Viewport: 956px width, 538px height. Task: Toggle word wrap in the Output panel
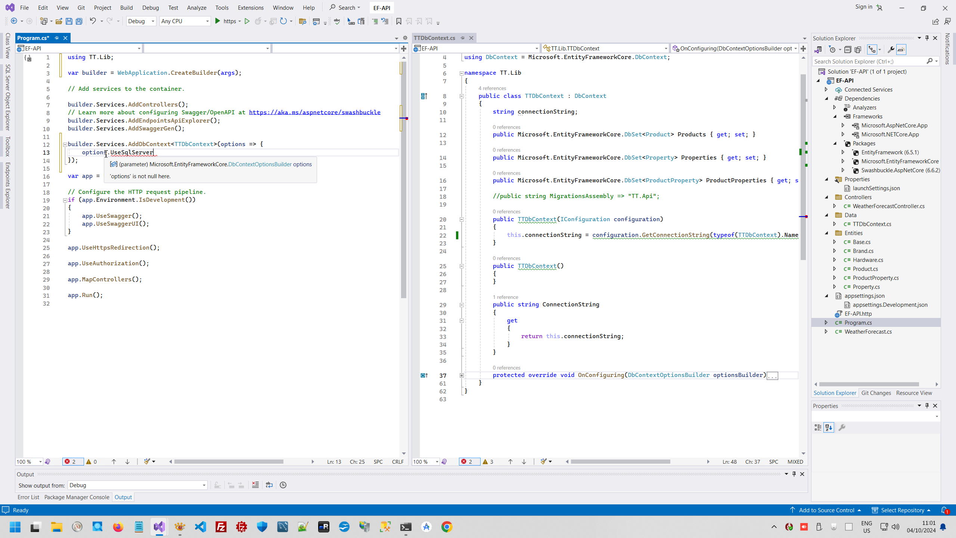pos(269,485)
